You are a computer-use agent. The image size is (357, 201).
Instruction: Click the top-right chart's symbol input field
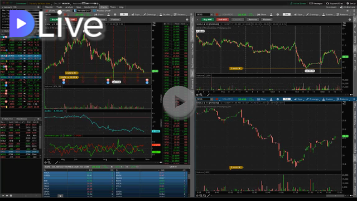[x=203, y=15]
